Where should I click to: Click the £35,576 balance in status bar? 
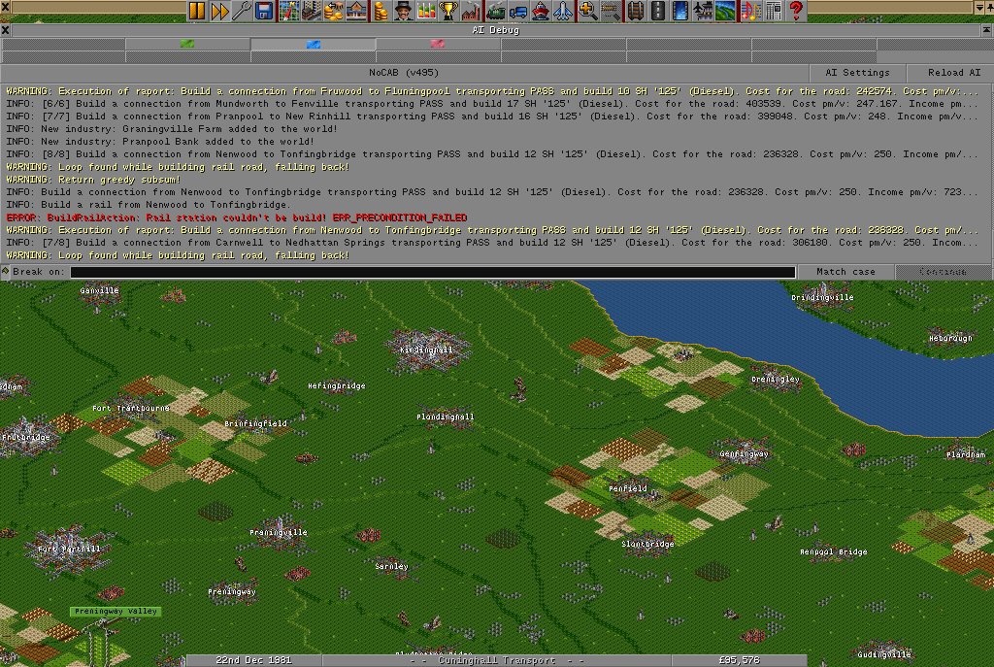(739, 660)
